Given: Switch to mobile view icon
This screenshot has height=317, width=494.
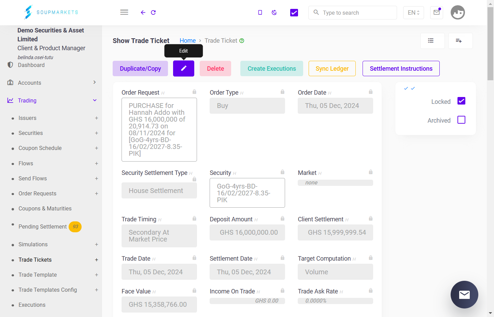Looking at the screenshot, I should pos(260,12).
